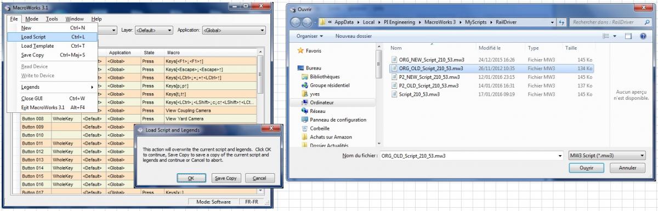Open the Help menu
The image size is (658, 211).
point(97,19)
